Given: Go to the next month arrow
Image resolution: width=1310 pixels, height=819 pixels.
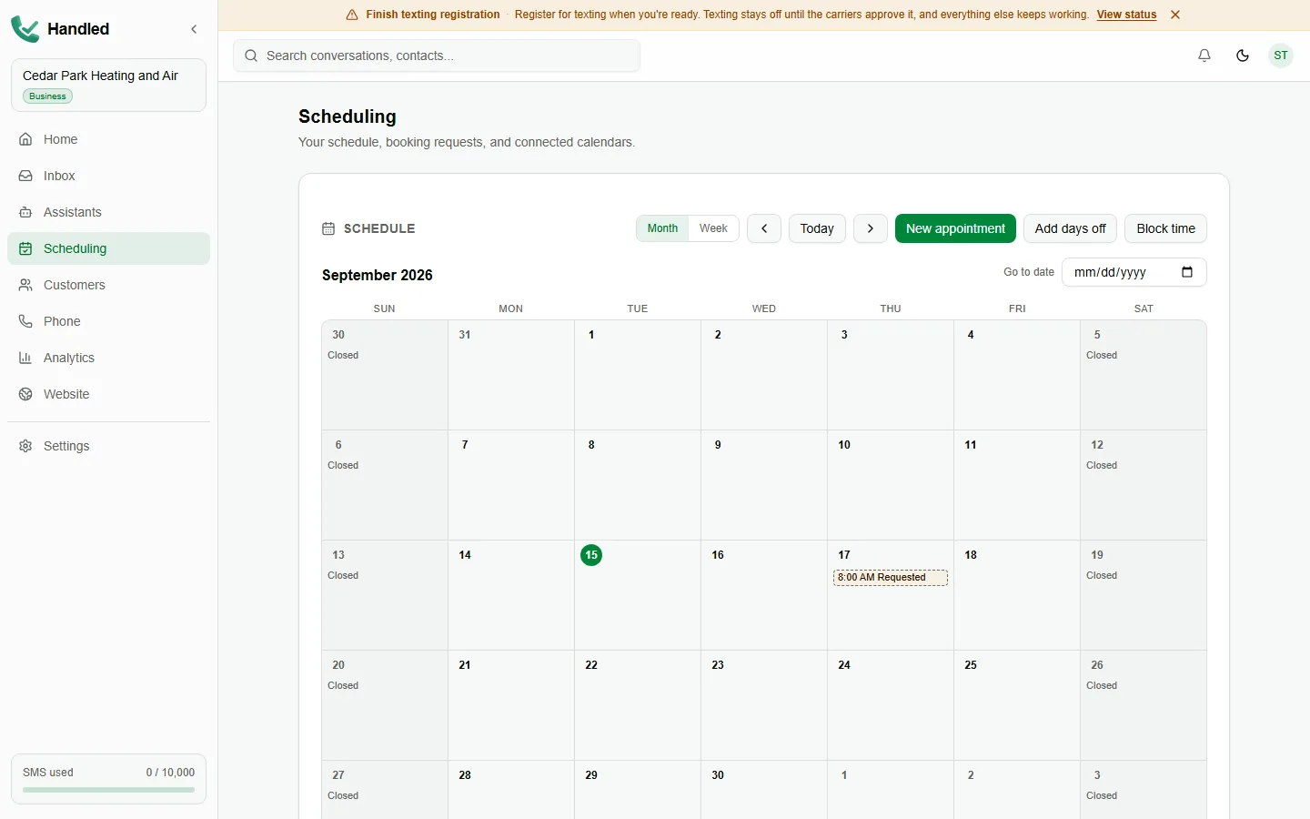Looking at the screenshot, I should (871, 228).
